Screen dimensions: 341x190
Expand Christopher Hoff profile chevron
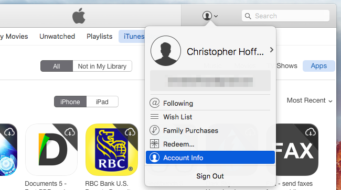tap(271, 50)
